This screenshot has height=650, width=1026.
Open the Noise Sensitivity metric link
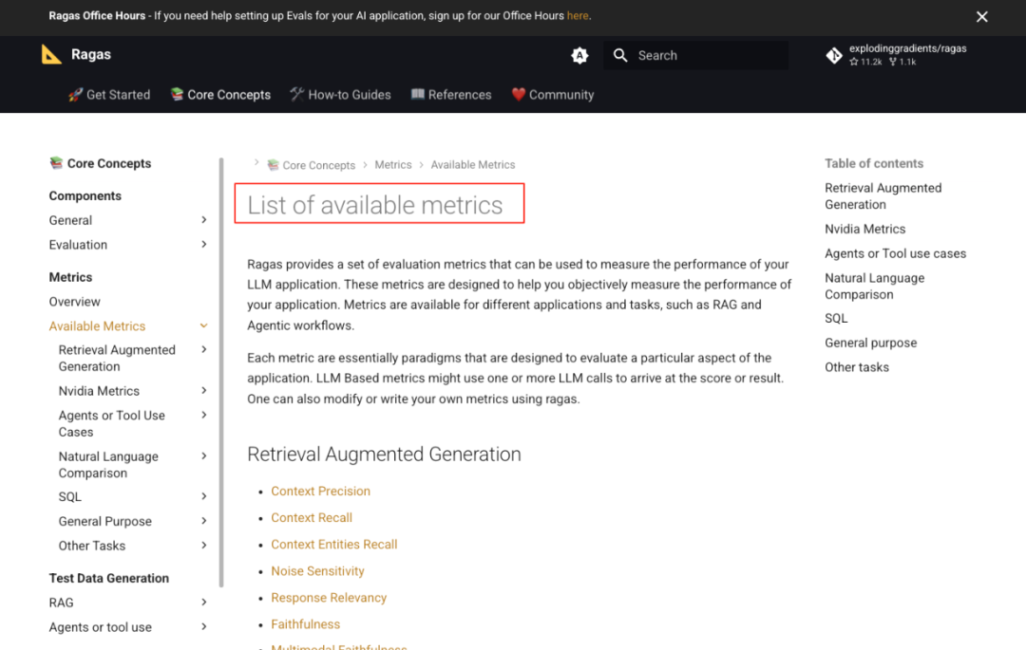[318, 571]
